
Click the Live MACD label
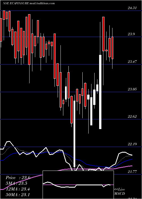pyautogui.click(x=120, y=191)
